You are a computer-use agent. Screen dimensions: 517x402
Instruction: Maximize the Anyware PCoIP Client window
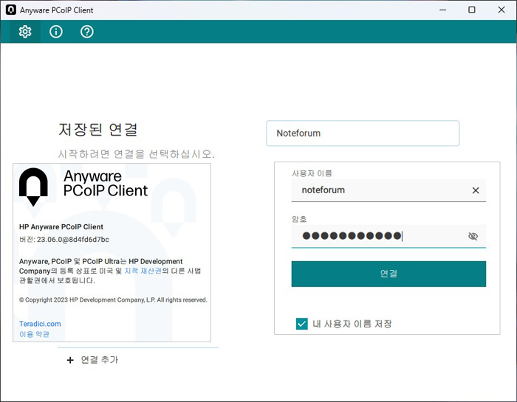tap(472, 10)
